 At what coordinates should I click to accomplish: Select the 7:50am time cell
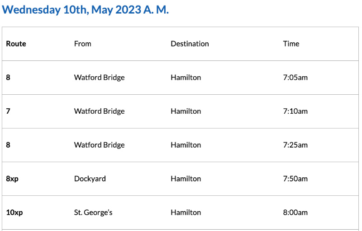pyautogui.click(x=295, y=179)
